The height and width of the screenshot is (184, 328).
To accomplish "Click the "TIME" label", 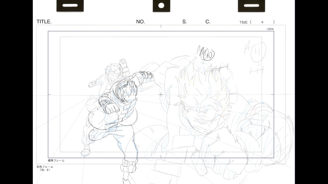I will 243,22.
